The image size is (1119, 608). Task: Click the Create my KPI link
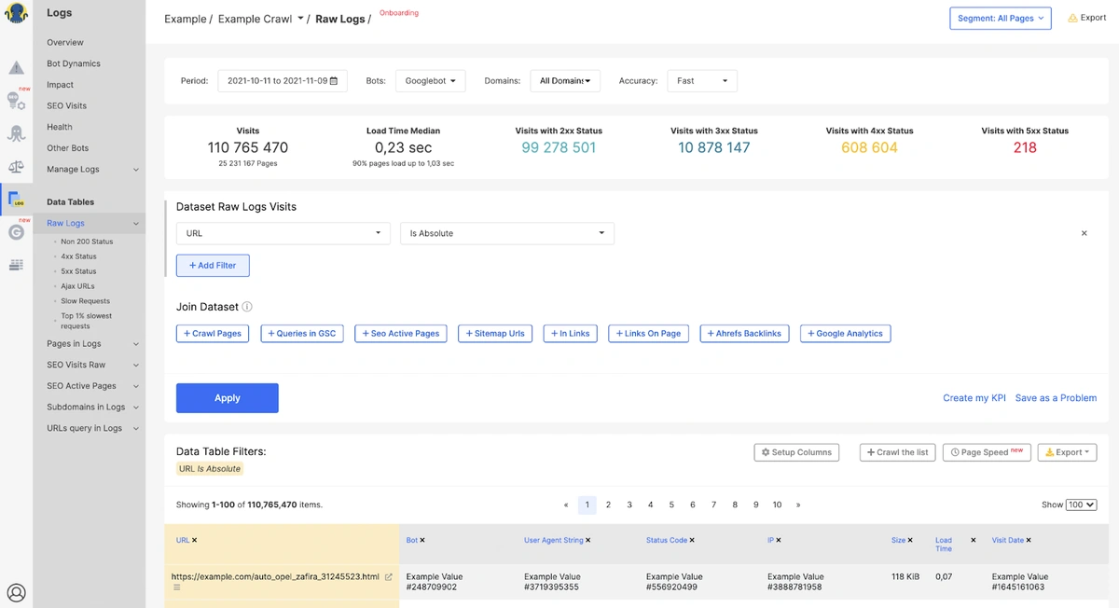point(974,398)
